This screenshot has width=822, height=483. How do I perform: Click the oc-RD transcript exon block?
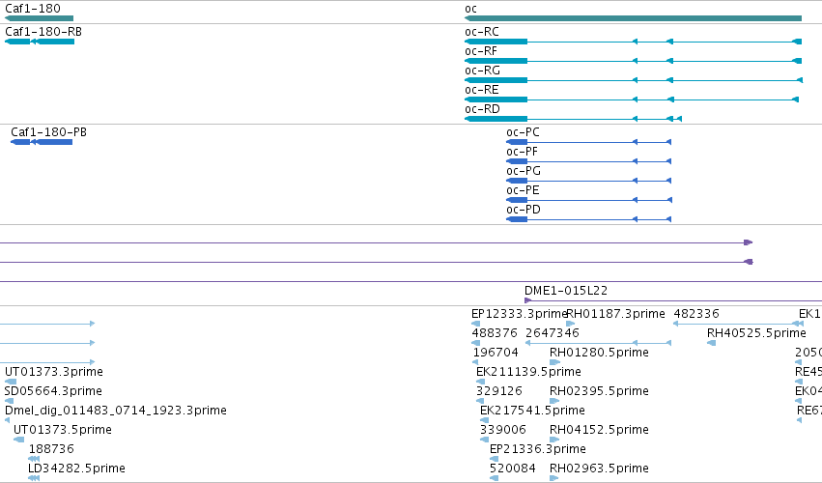click(x=496, y=119)
